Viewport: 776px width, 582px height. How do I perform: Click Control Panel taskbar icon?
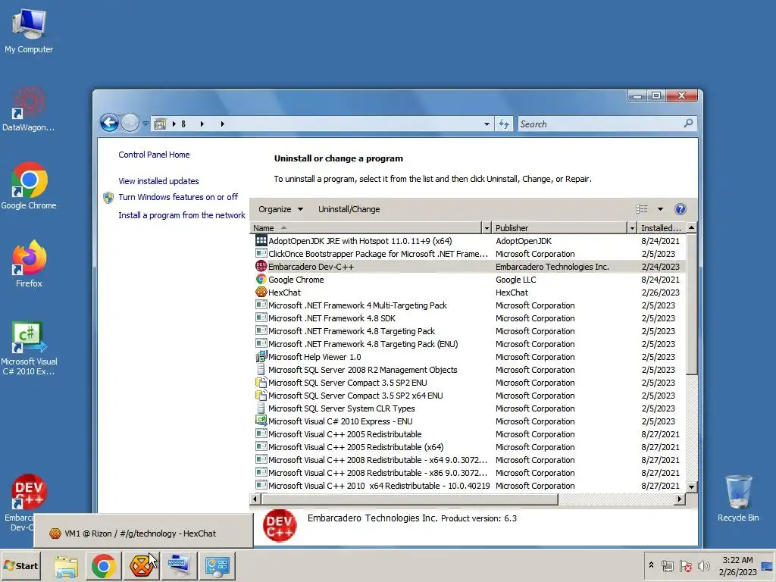coord(217,566)
